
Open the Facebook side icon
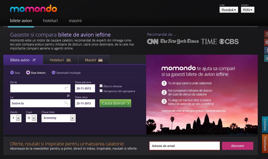tap(266, 50)
